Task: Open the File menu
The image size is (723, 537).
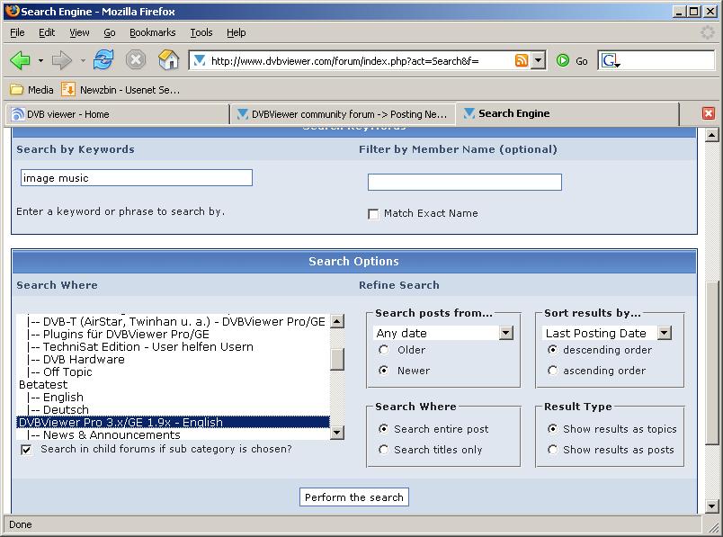Action: click(17, 32)
